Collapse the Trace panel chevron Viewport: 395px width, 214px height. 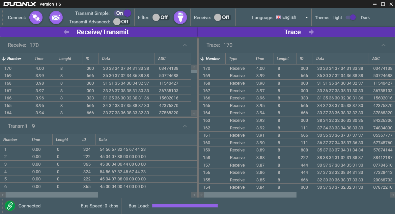tap(383, 45)
